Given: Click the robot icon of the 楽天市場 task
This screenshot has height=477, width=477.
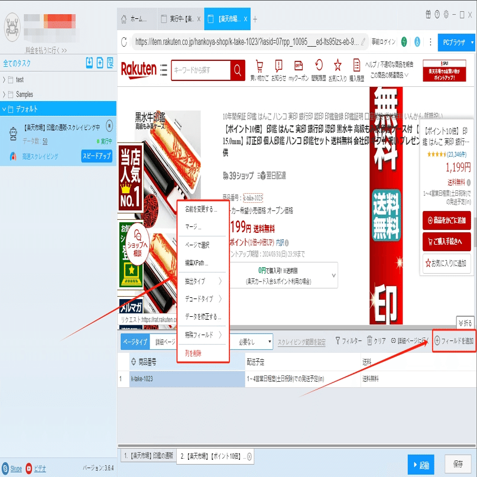Looking at the screenshot, I should point(13,133).
